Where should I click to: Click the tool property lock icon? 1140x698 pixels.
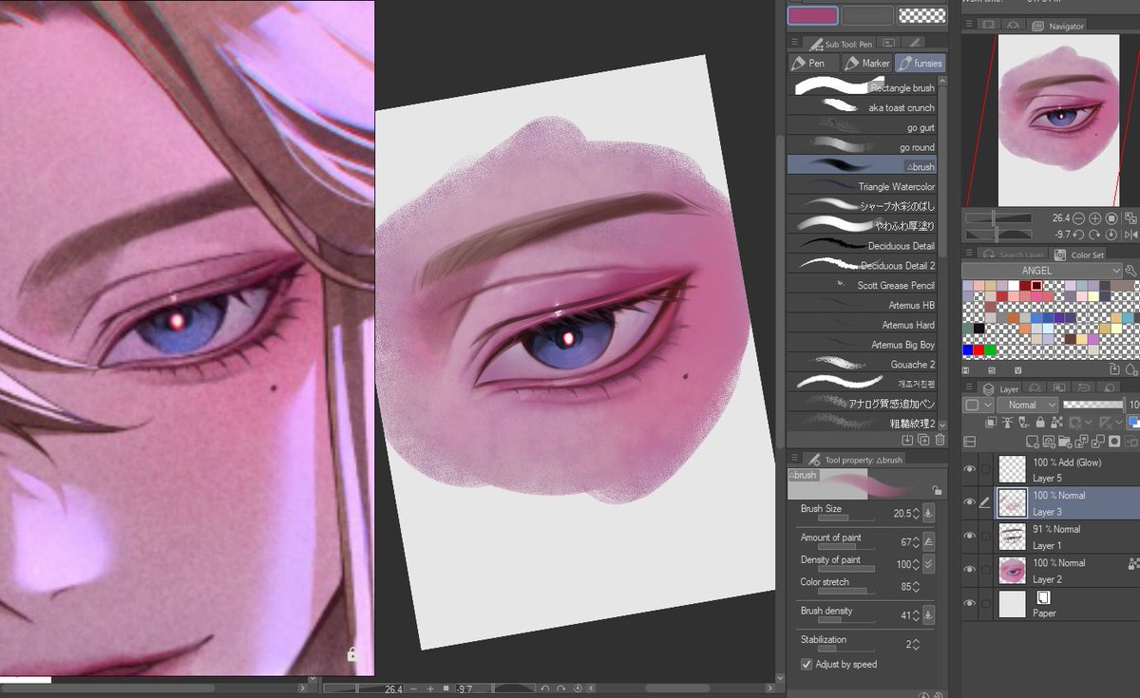(x=937, y=491)
